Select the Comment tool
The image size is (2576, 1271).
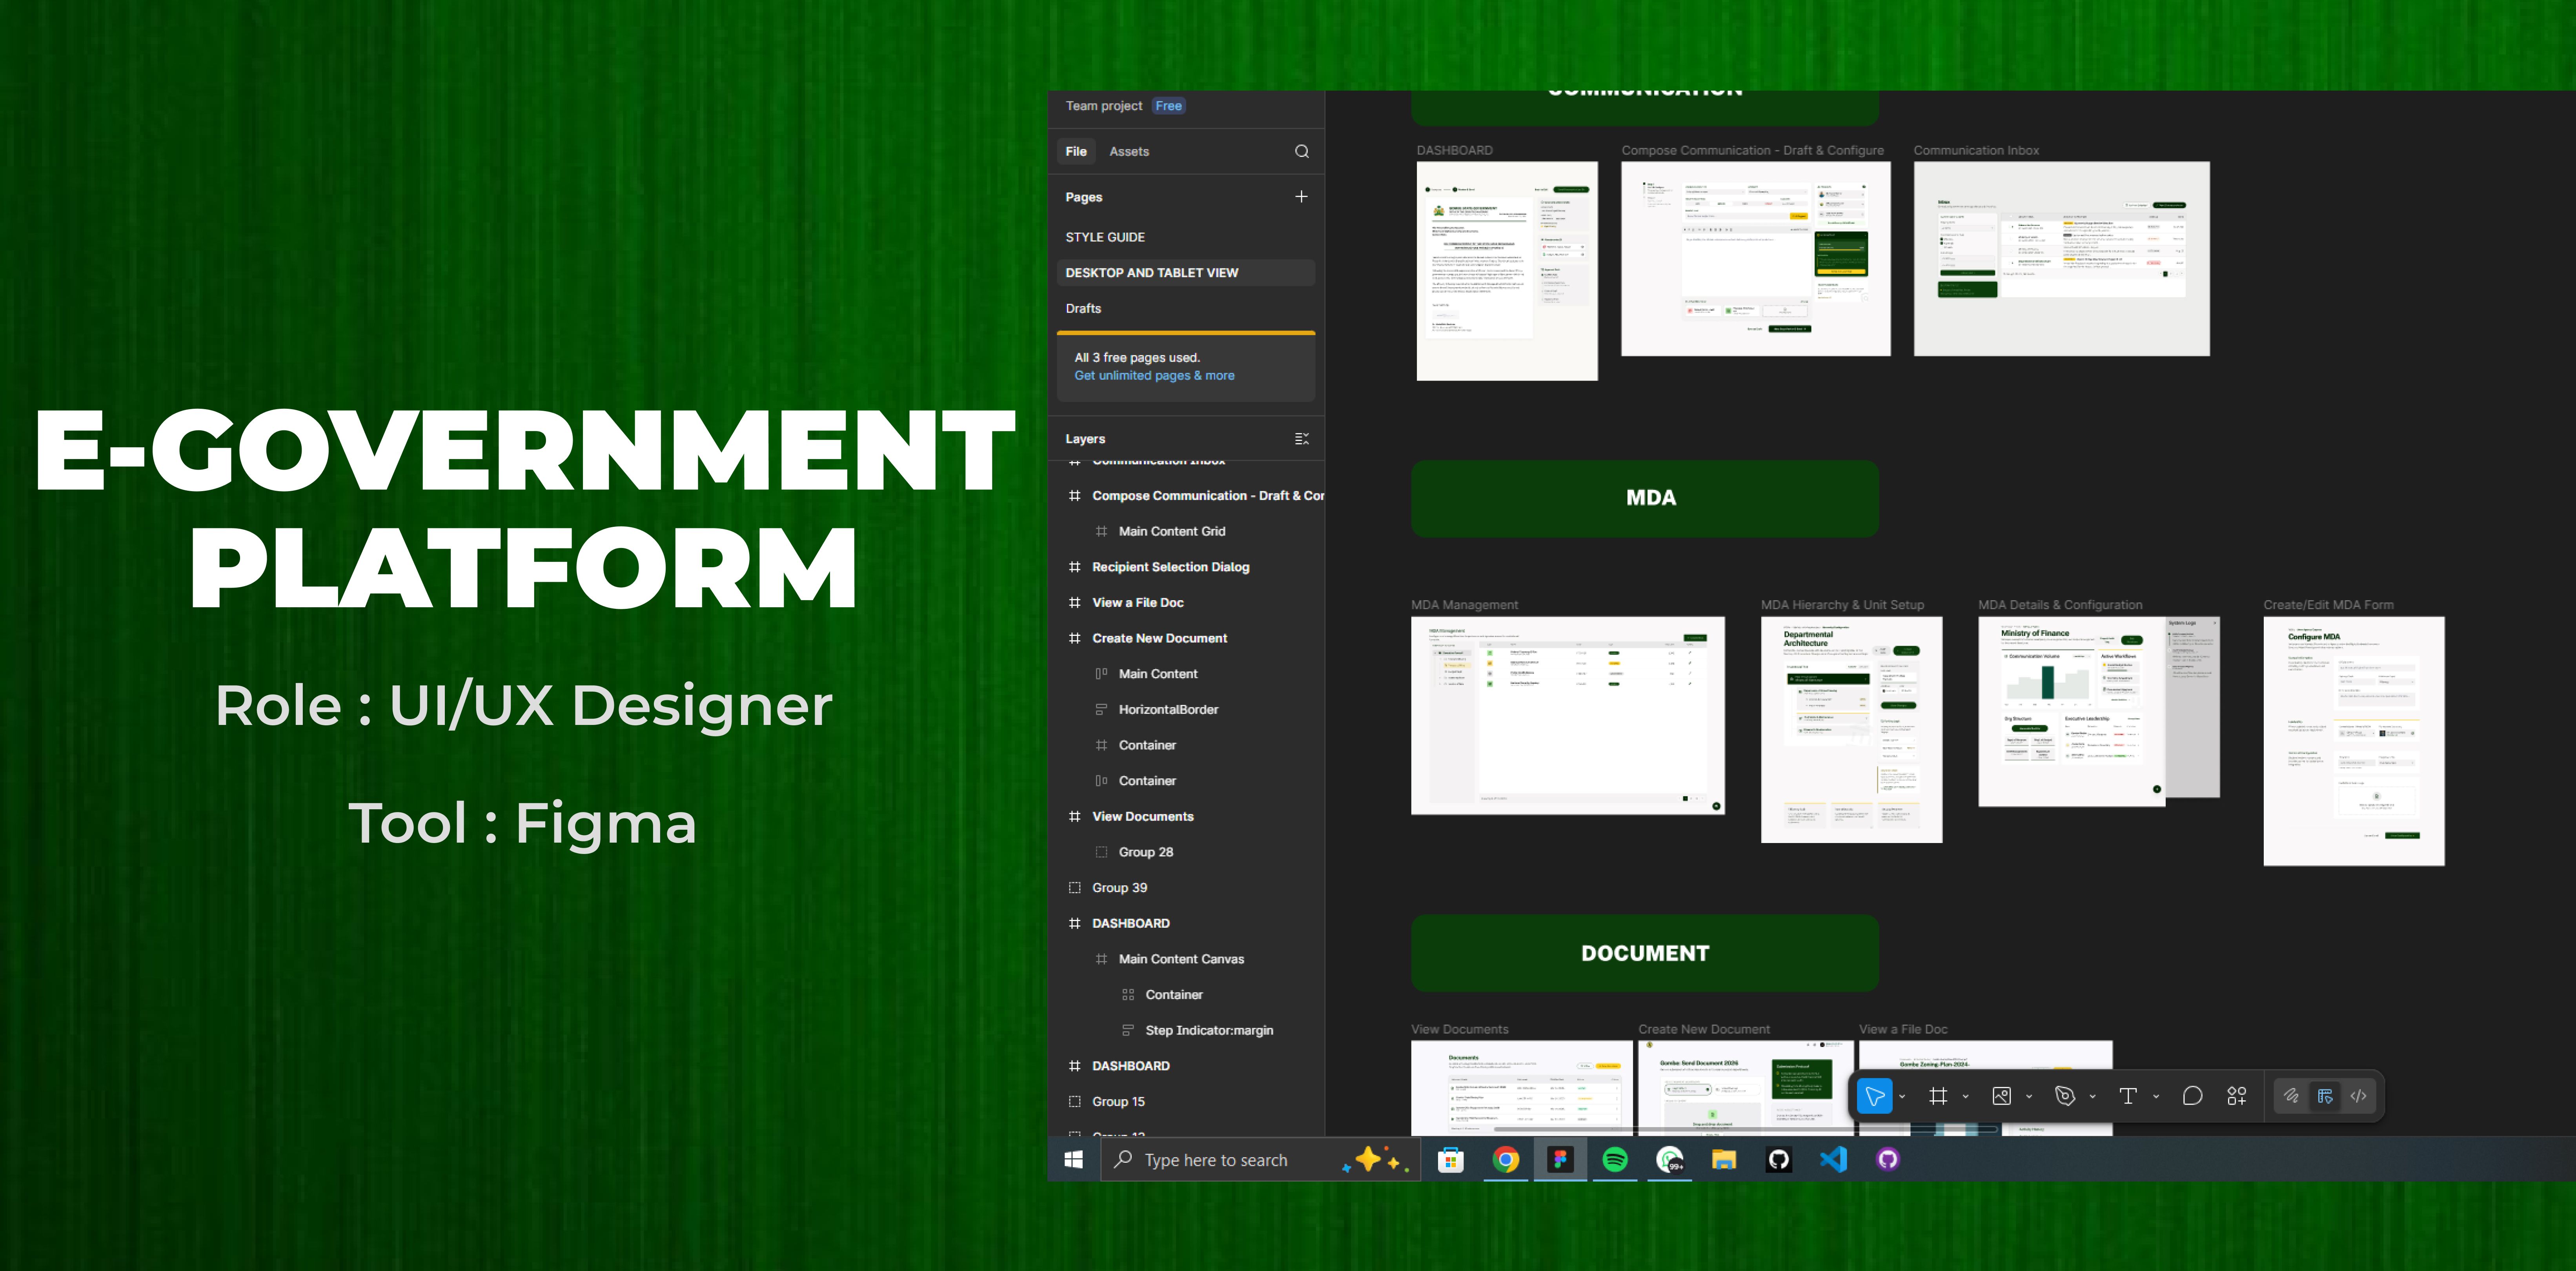coord(2192,1096)
